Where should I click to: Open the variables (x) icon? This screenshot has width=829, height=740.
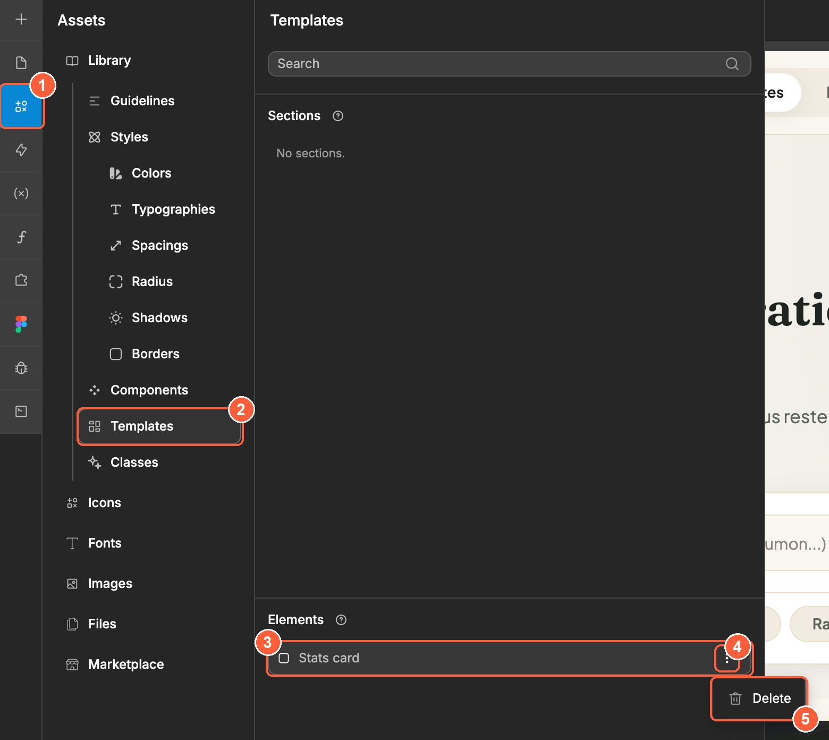click(21, 194)
